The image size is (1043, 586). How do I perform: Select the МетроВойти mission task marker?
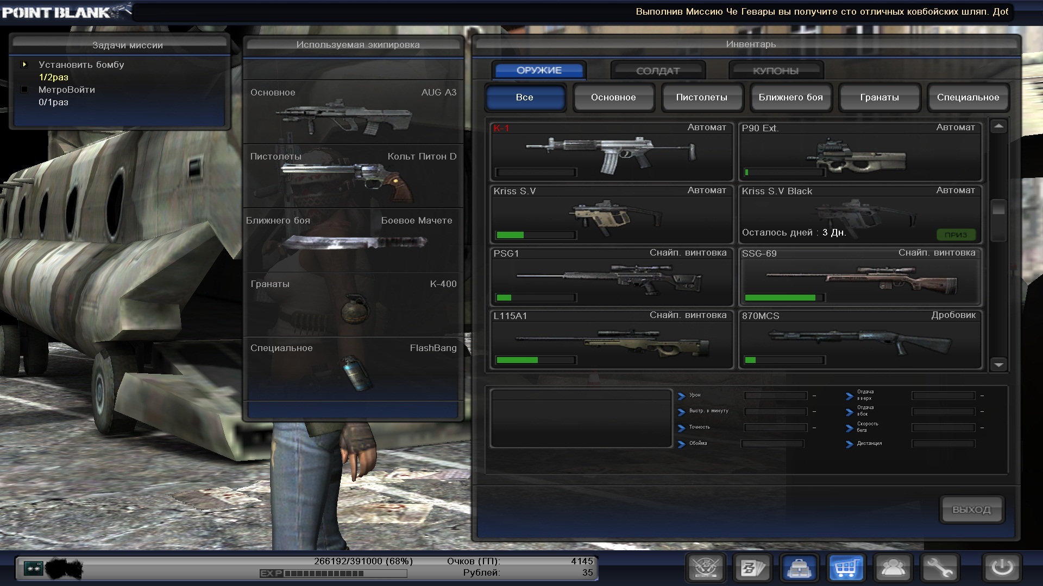tap(24, 90)
